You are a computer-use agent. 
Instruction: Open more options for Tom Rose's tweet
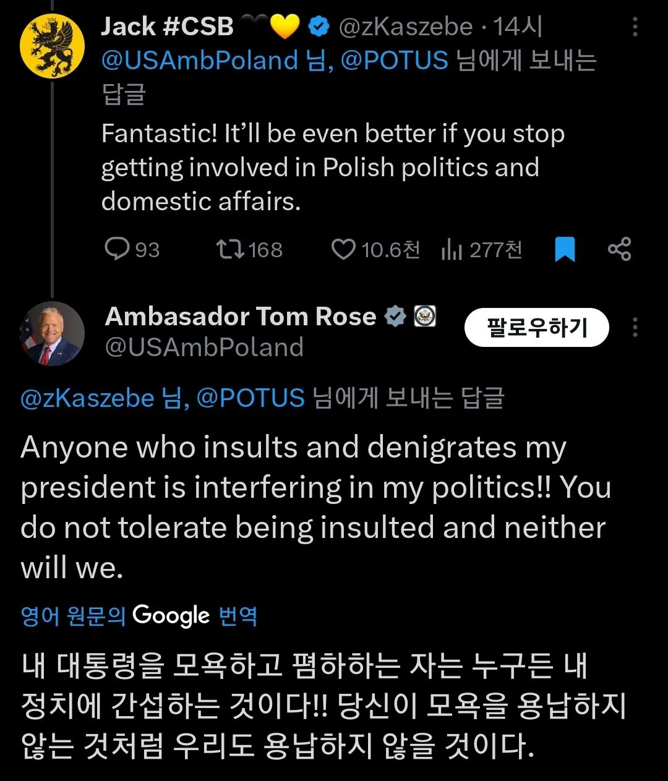click(x=635, y=327)
